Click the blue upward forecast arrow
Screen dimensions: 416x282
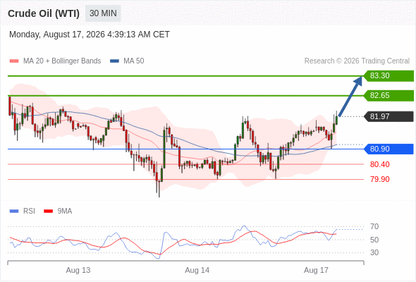[350, 96]
